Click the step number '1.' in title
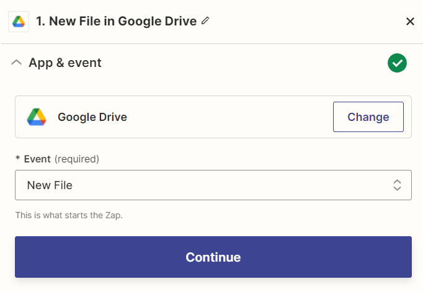 click(41, 21)
